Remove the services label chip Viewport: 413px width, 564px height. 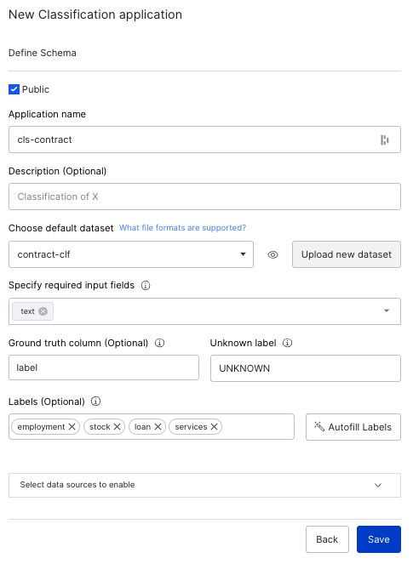pyautogui.click(x=215, y=427)
